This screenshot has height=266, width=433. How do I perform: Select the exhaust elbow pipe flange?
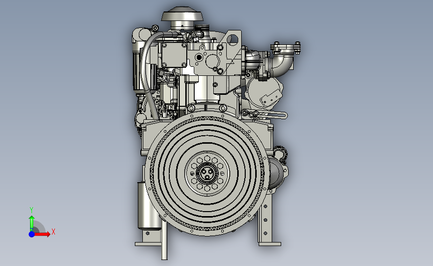[286, 47]
